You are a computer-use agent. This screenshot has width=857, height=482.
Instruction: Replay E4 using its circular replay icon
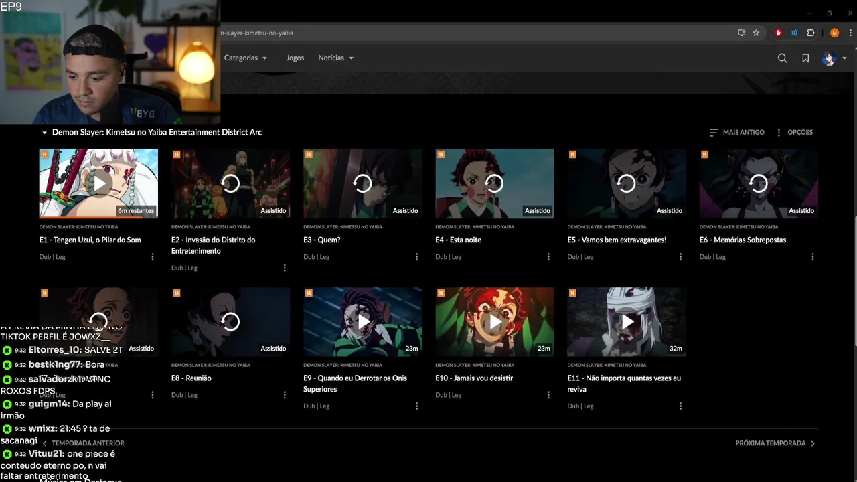tap(494, 183)
